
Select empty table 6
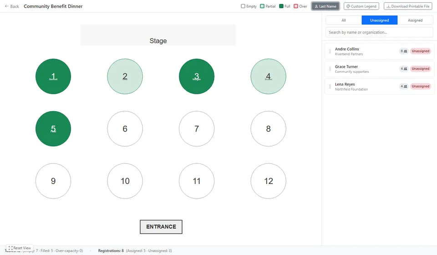point(125,129)
